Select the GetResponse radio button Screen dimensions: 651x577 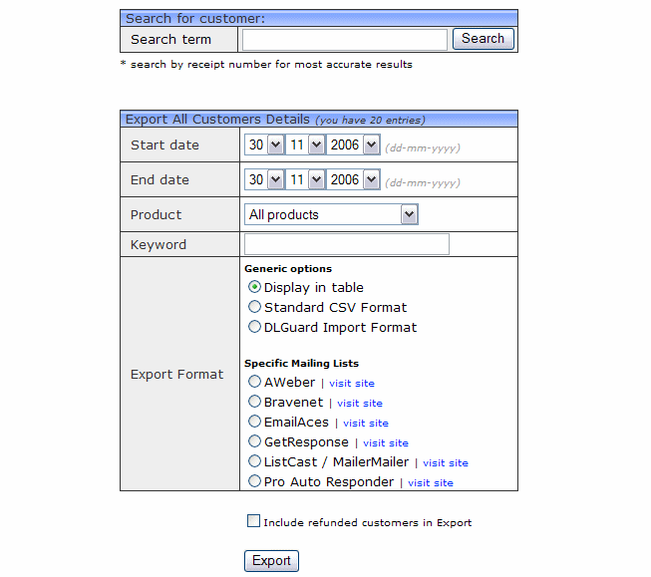click(255, 441)
